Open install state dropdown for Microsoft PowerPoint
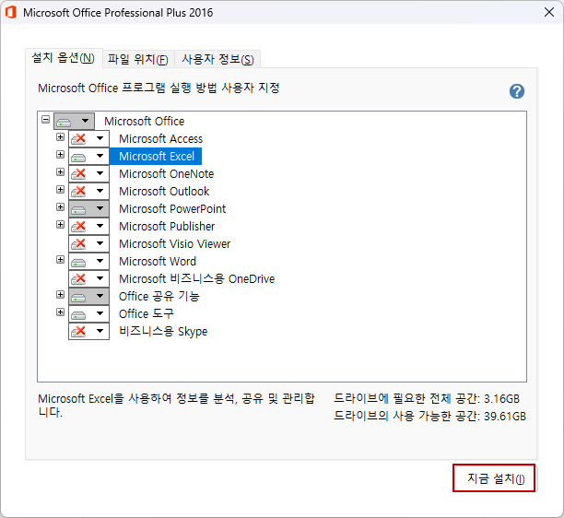The height and width of the screenshot is (518, 564). click(x=88, y=208)
